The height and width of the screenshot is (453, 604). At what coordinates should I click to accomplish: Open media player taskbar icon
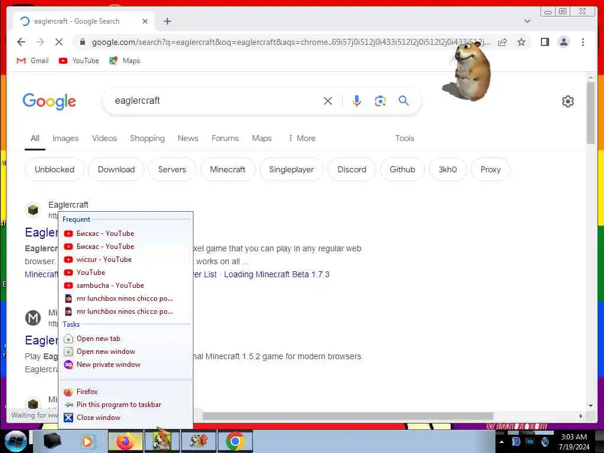point(87,441)
